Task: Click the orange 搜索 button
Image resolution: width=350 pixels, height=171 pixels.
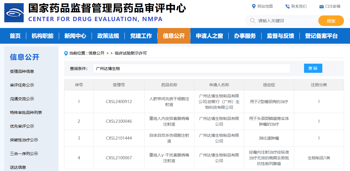Action: 331,21
